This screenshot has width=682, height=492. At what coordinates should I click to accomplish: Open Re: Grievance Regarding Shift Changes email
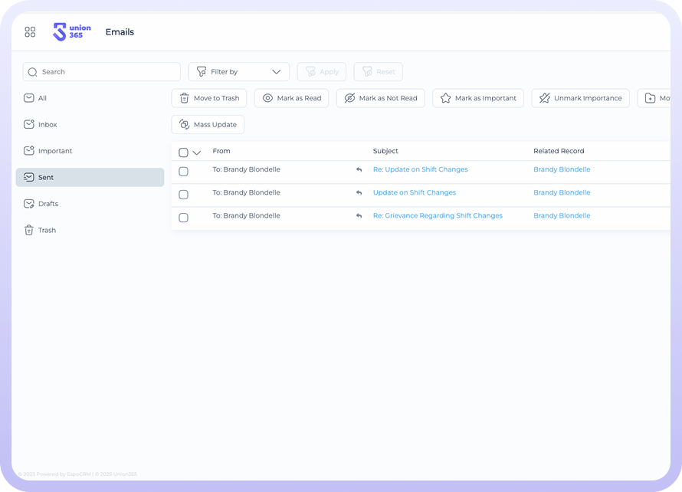438,216
